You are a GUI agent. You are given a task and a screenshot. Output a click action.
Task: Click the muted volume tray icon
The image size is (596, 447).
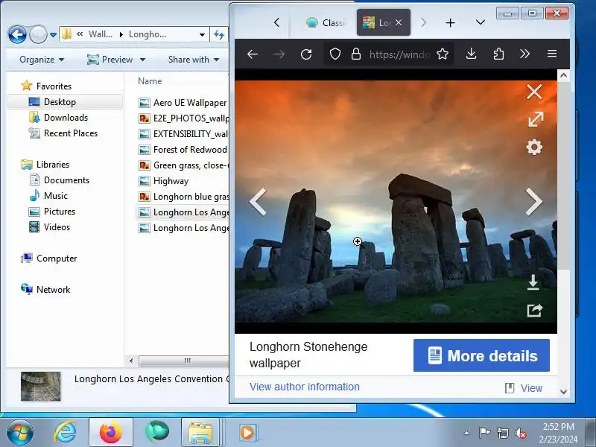click(x=519, y=433)
